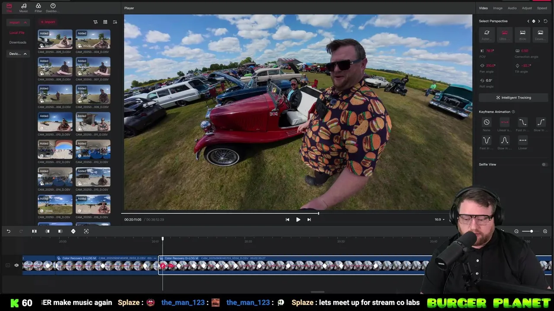Select Linear keyframe animation
Viewport: 554px width, 311px height.
click(x=522, y=140)
